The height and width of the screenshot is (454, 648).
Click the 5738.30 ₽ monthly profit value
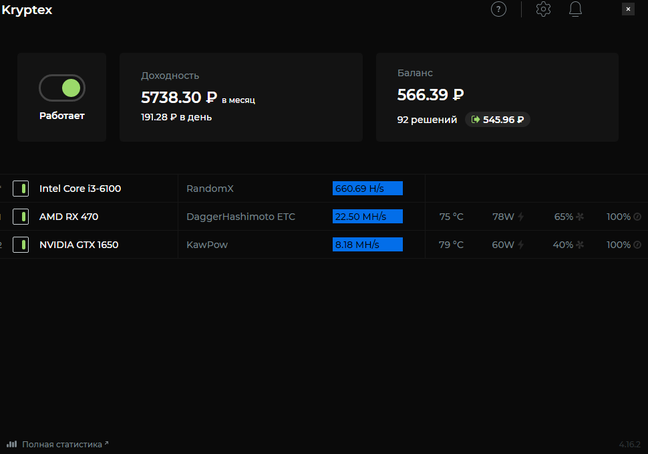(179, 98)
